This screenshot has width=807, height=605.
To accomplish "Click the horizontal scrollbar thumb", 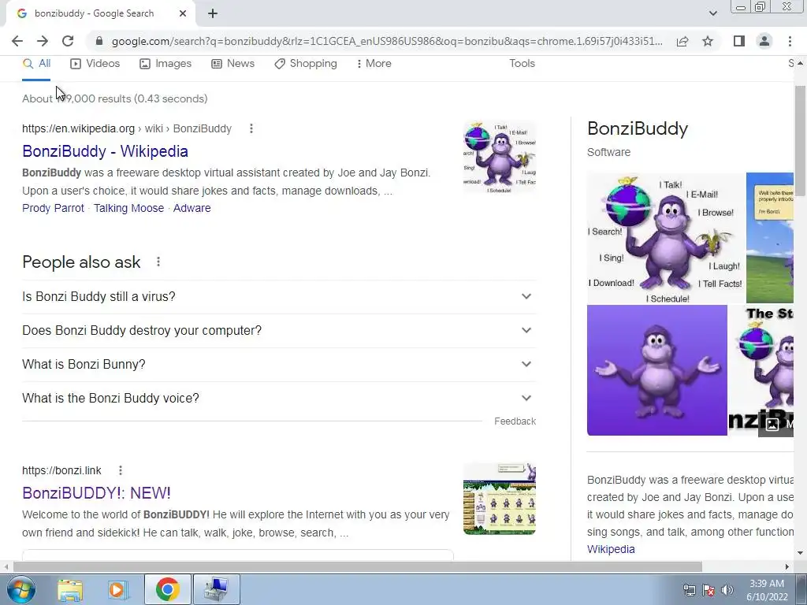I will 358,566.
